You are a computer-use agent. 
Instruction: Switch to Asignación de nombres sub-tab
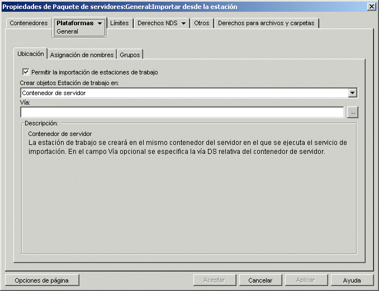click(x=82, y=55)
